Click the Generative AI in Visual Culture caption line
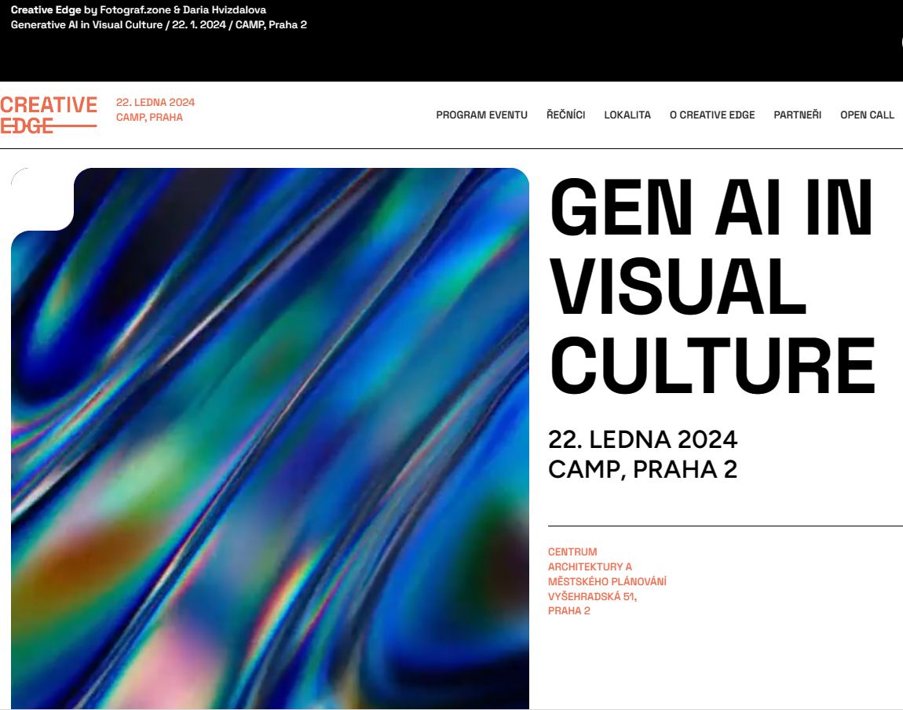Screen dimensions: 903x710 pos(159,25)
